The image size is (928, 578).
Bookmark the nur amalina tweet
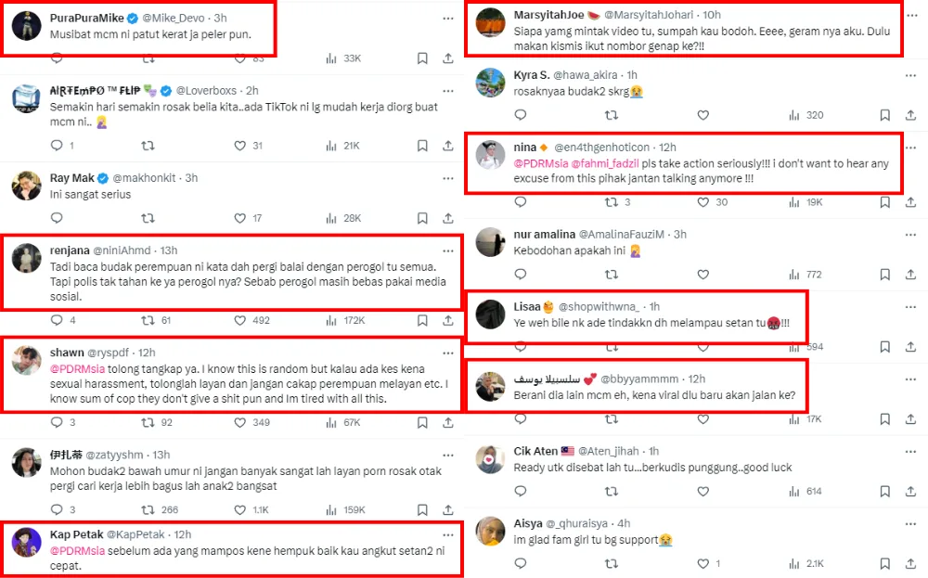pos(885,275)
